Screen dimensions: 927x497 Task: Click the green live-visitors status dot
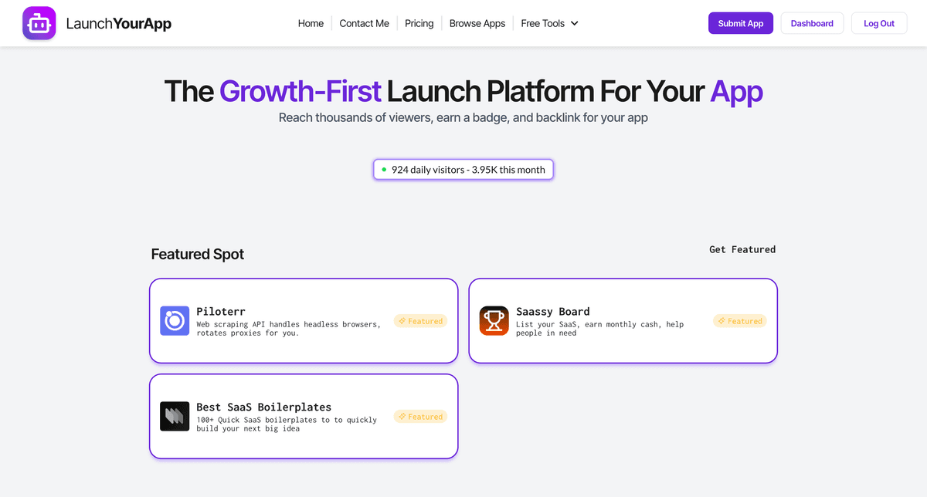(x=384, y=170)
